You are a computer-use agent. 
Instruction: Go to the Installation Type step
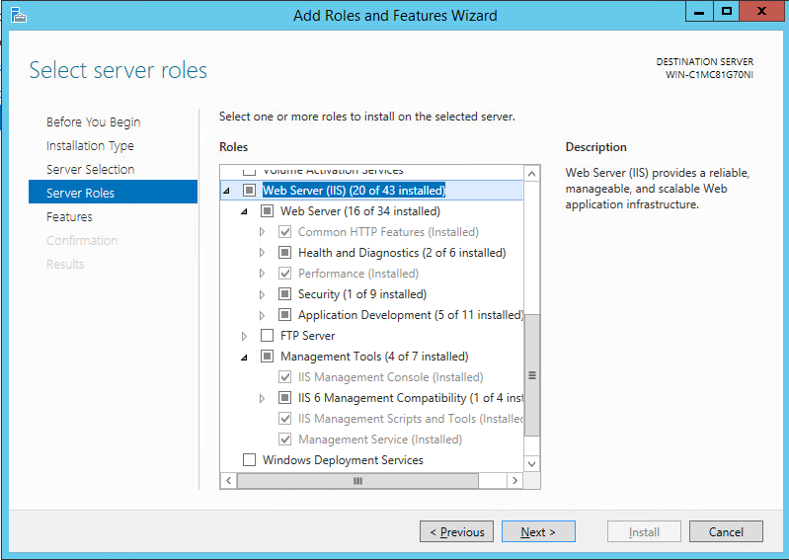[x=90, y=145]
